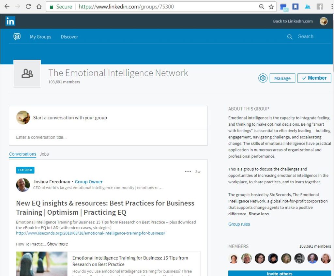Toggle the Member status button
This screenshot has height=276, width=334.
click(x=314, y=78)
